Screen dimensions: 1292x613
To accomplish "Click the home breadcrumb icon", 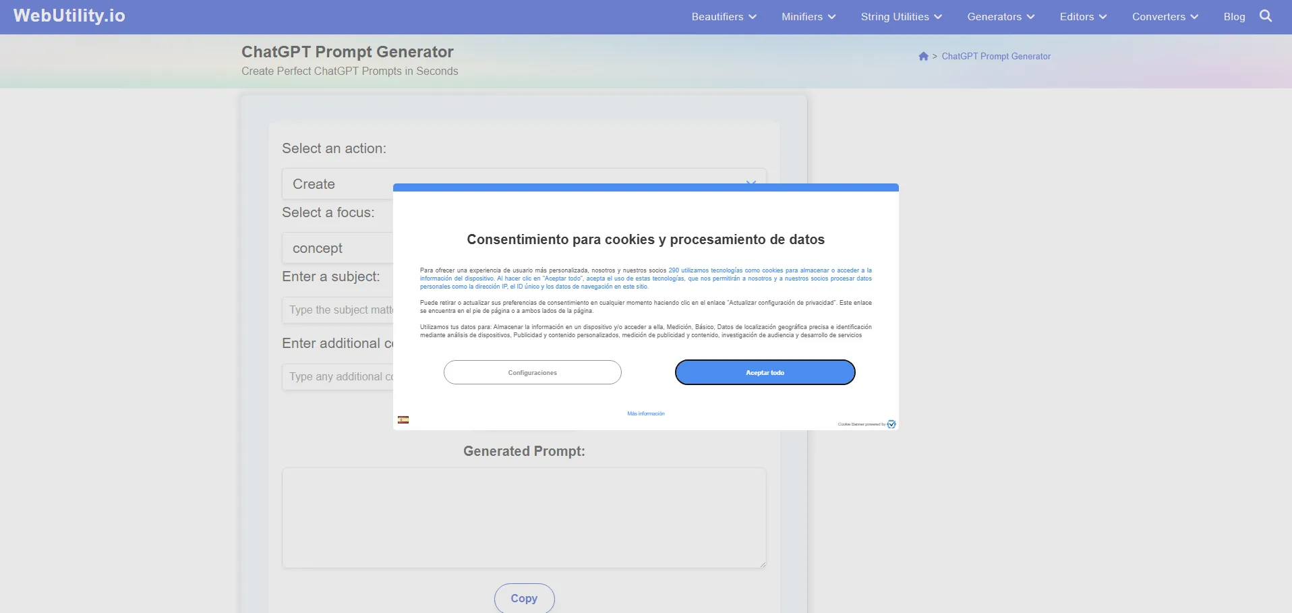I will point(923,57).
